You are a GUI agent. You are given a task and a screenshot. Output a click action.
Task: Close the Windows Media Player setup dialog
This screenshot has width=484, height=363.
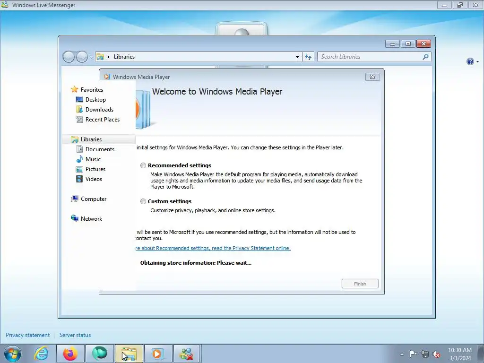(x=372, y=77)
